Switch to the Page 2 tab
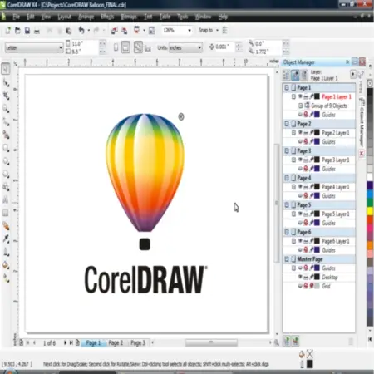The image size is (374, 374). point(116,343)
